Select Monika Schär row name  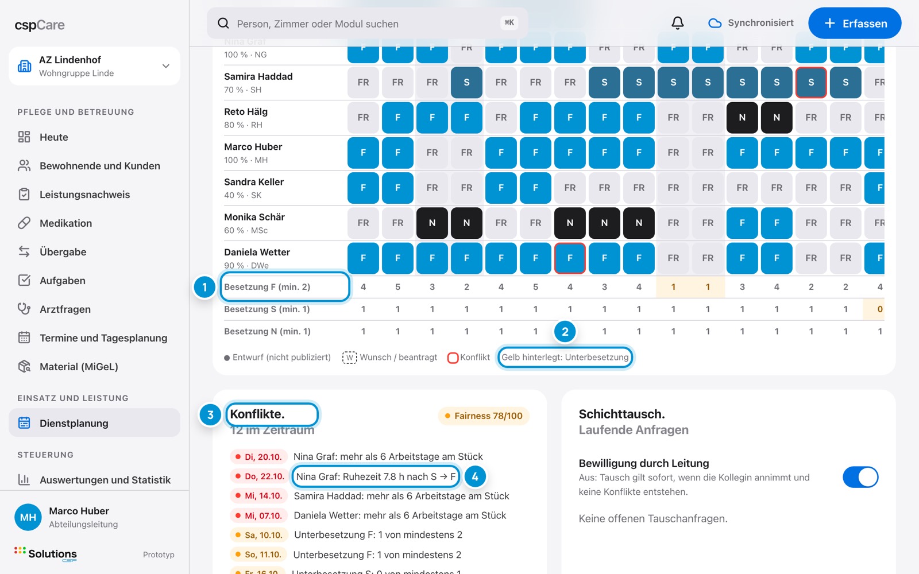tap(254, 217)
